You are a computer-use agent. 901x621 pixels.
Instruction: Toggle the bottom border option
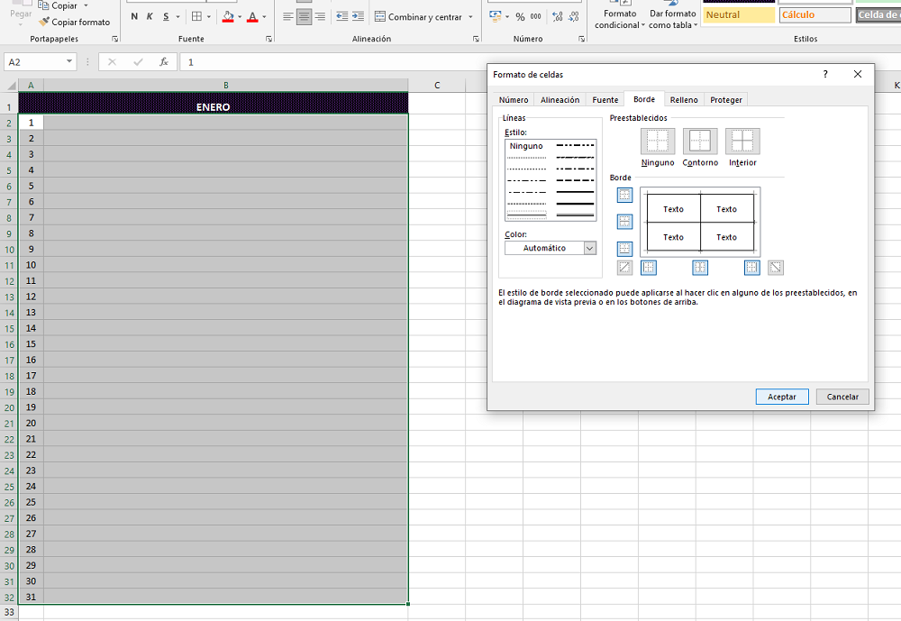(624, 248)
